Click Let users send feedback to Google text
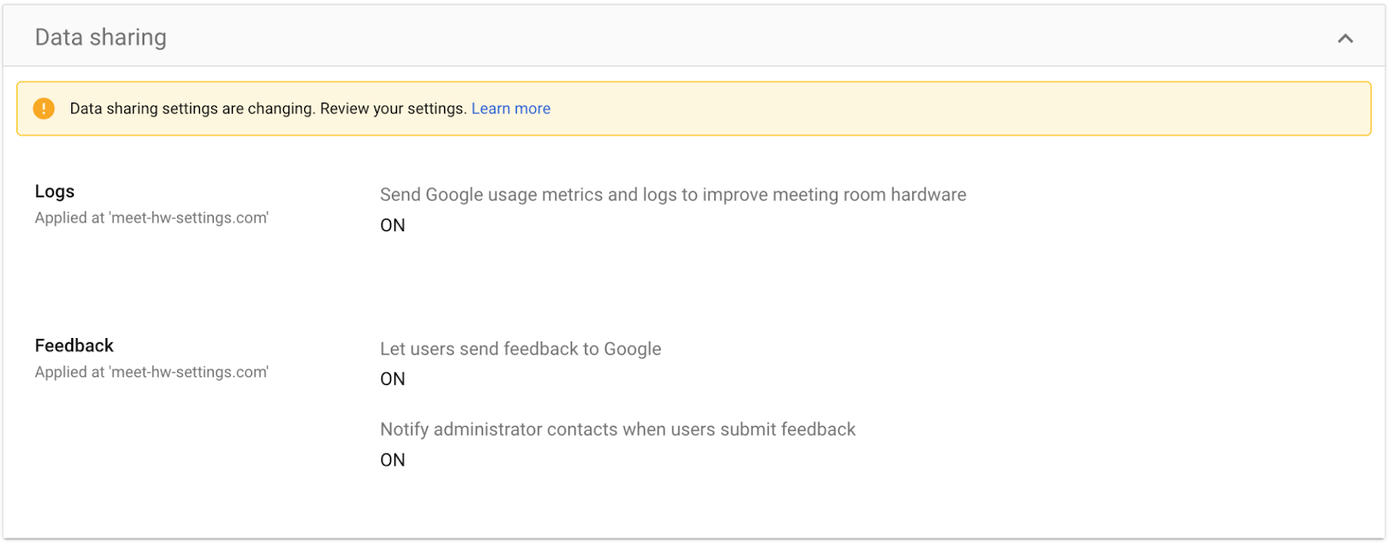Image resolution: width=1390 pixels, height=543 pixels. coord(520,349)
